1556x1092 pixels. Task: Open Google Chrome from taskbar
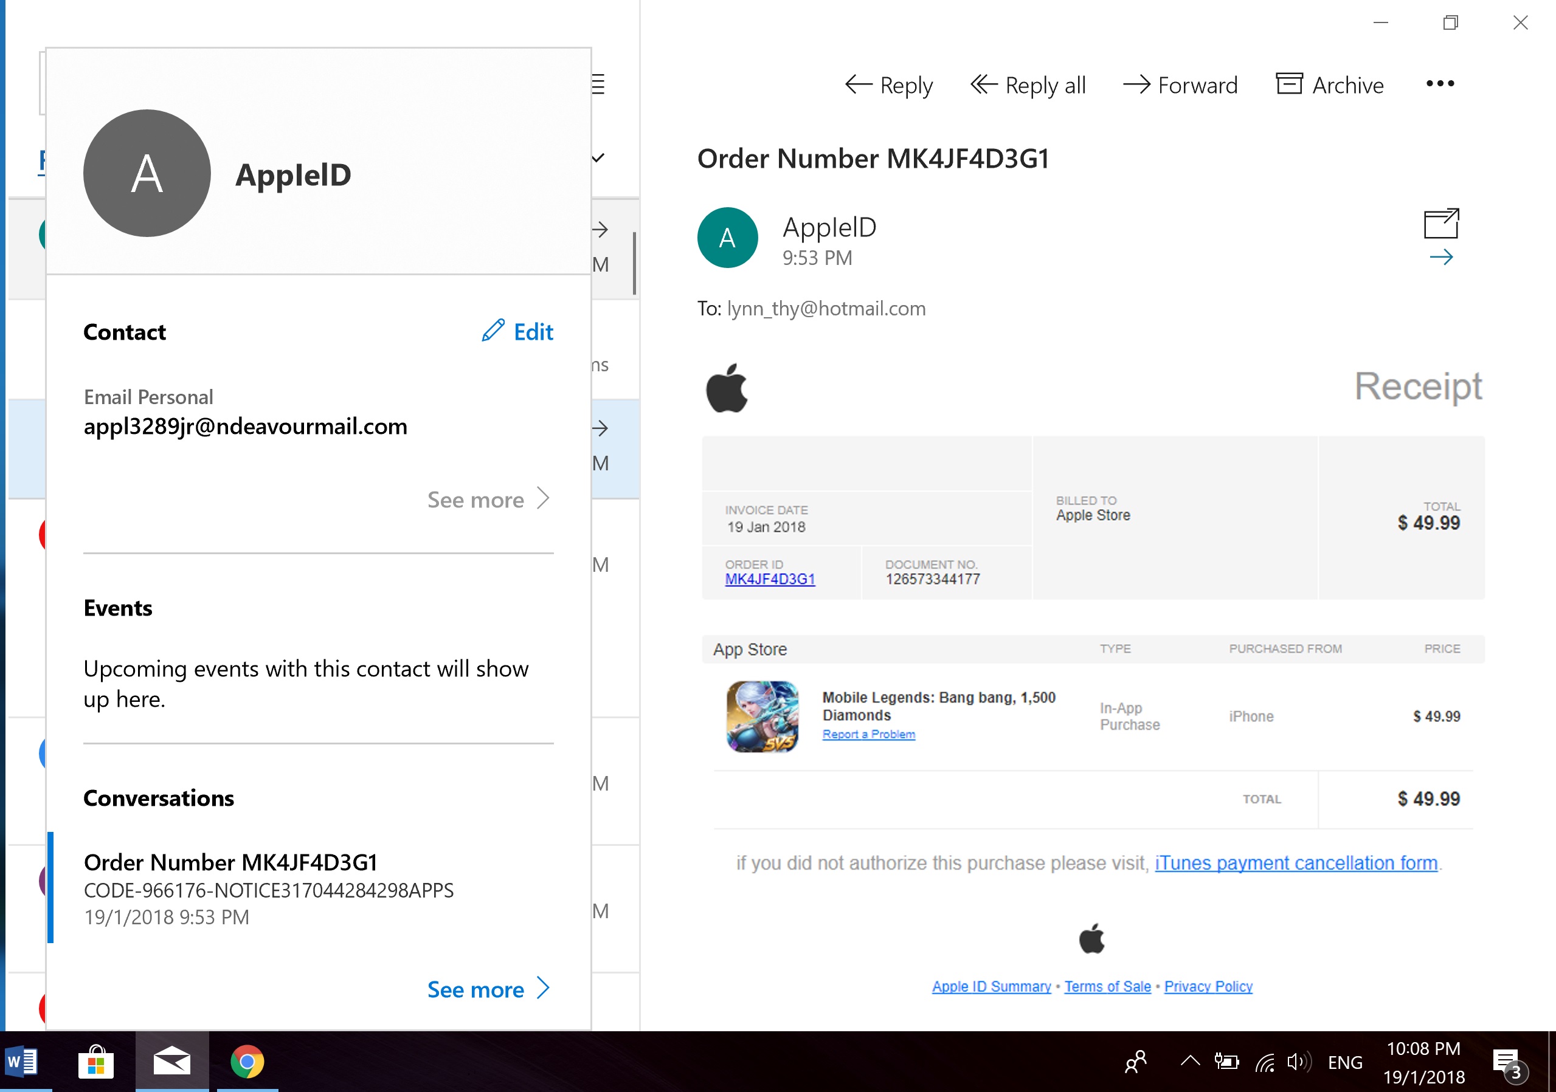click(x=247, y=1062)
